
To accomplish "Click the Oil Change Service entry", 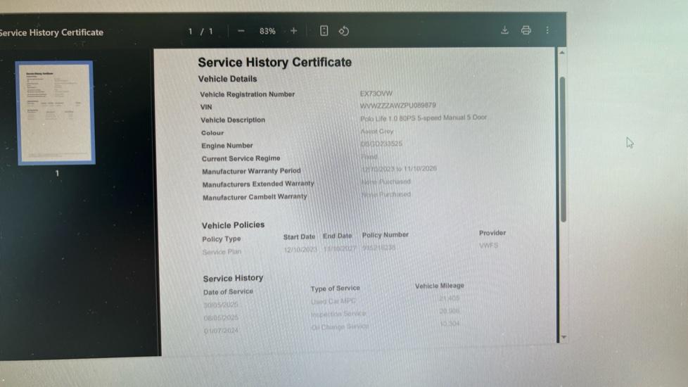I will click(340, 327).
